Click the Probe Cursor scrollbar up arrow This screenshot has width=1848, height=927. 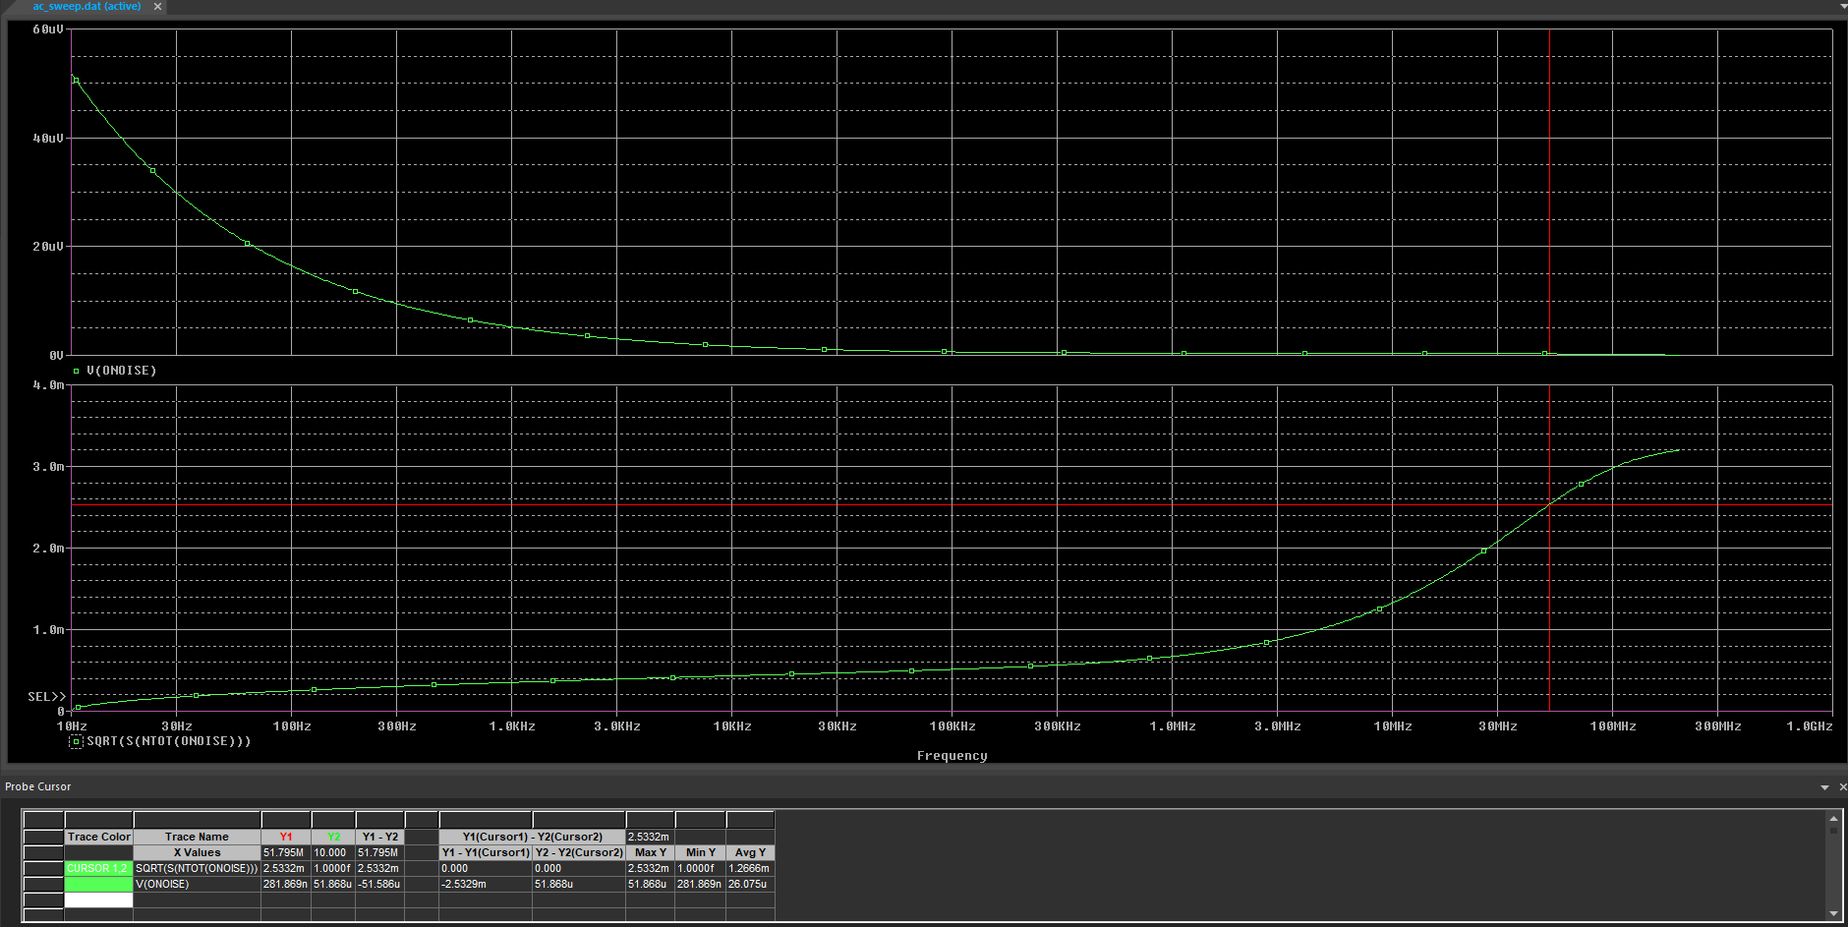coord(1833,818)
